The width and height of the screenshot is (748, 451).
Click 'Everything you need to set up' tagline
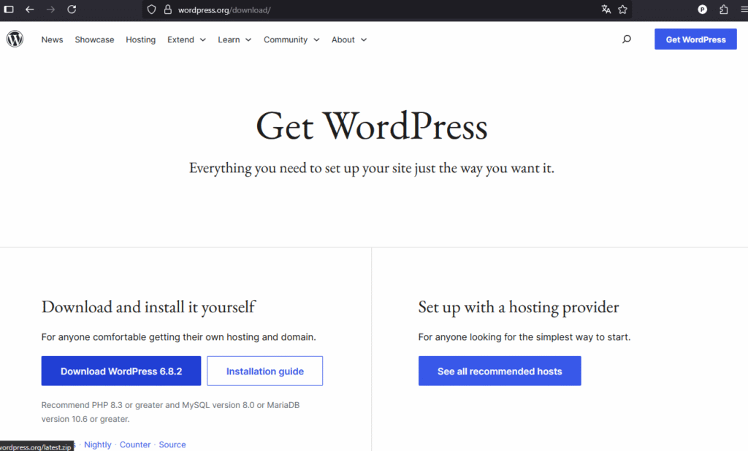372,169
